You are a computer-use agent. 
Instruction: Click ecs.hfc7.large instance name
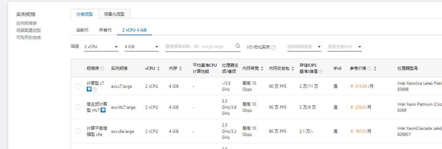(123, 107)
